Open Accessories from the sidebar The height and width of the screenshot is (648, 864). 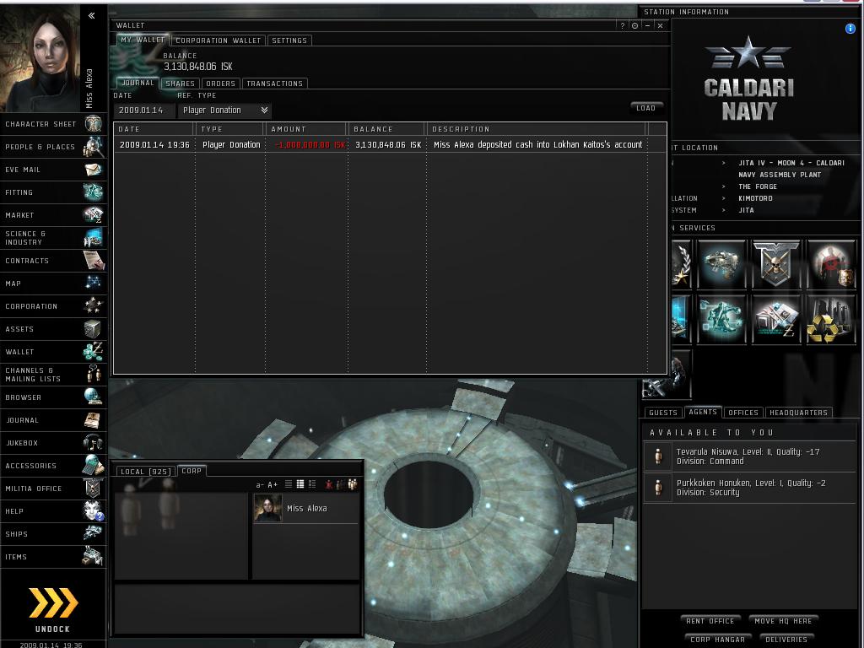coord(53,466)
